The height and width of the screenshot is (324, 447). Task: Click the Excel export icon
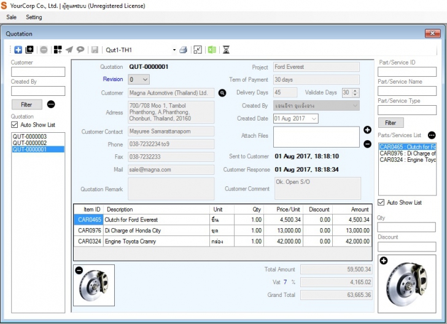coord(211,50)
